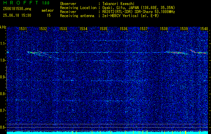Click the 0.7 kHz axis label
Viewport: 211px width, 134px height.
pyautogui.click(x=3, y=111)
